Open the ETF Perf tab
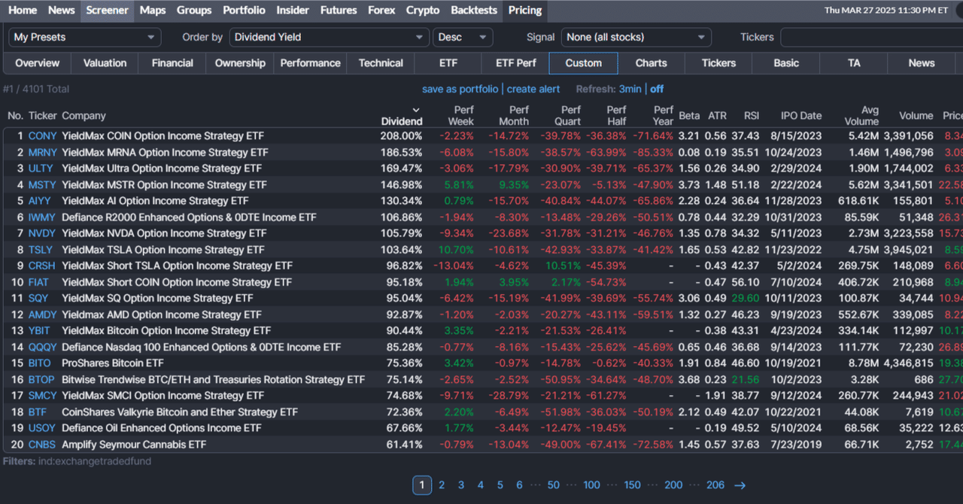This screenshot has width=963, height=504. point(515,63)
